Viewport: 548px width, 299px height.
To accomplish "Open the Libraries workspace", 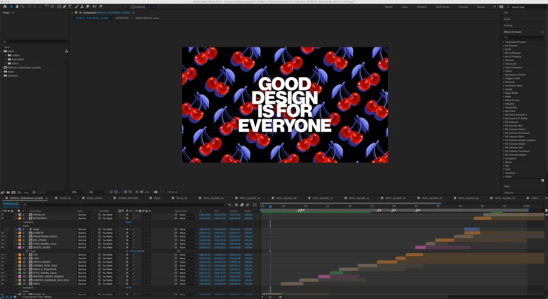I will click(463, 6).
